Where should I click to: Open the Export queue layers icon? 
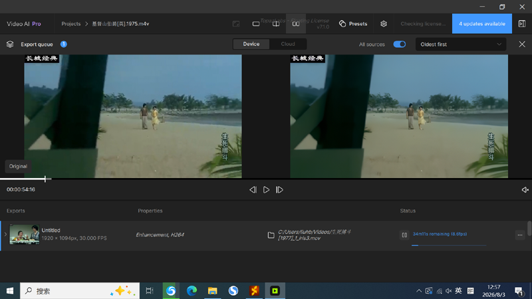click(10, 45)
